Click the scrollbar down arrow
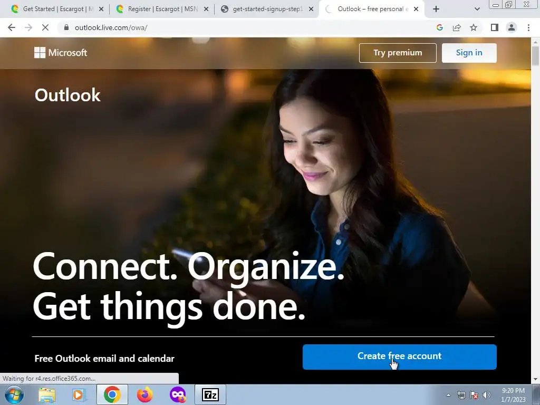This screenshot has height=405, width=540. click(x=535, y=379)
